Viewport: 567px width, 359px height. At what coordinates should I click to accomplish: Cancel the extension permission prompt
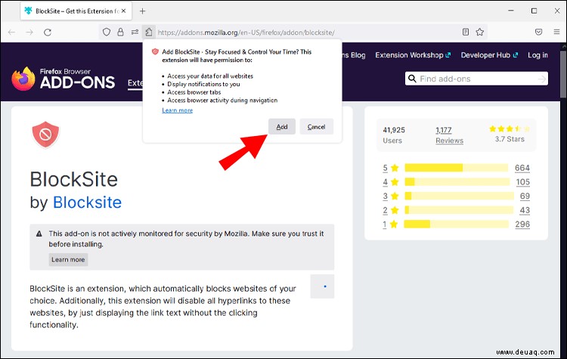coord(317,126)
